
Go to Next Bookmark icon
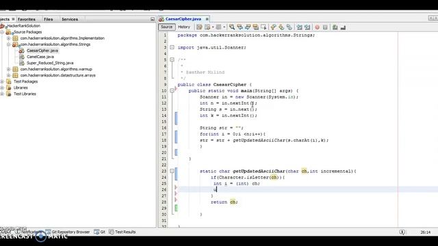tap(281, 27)
